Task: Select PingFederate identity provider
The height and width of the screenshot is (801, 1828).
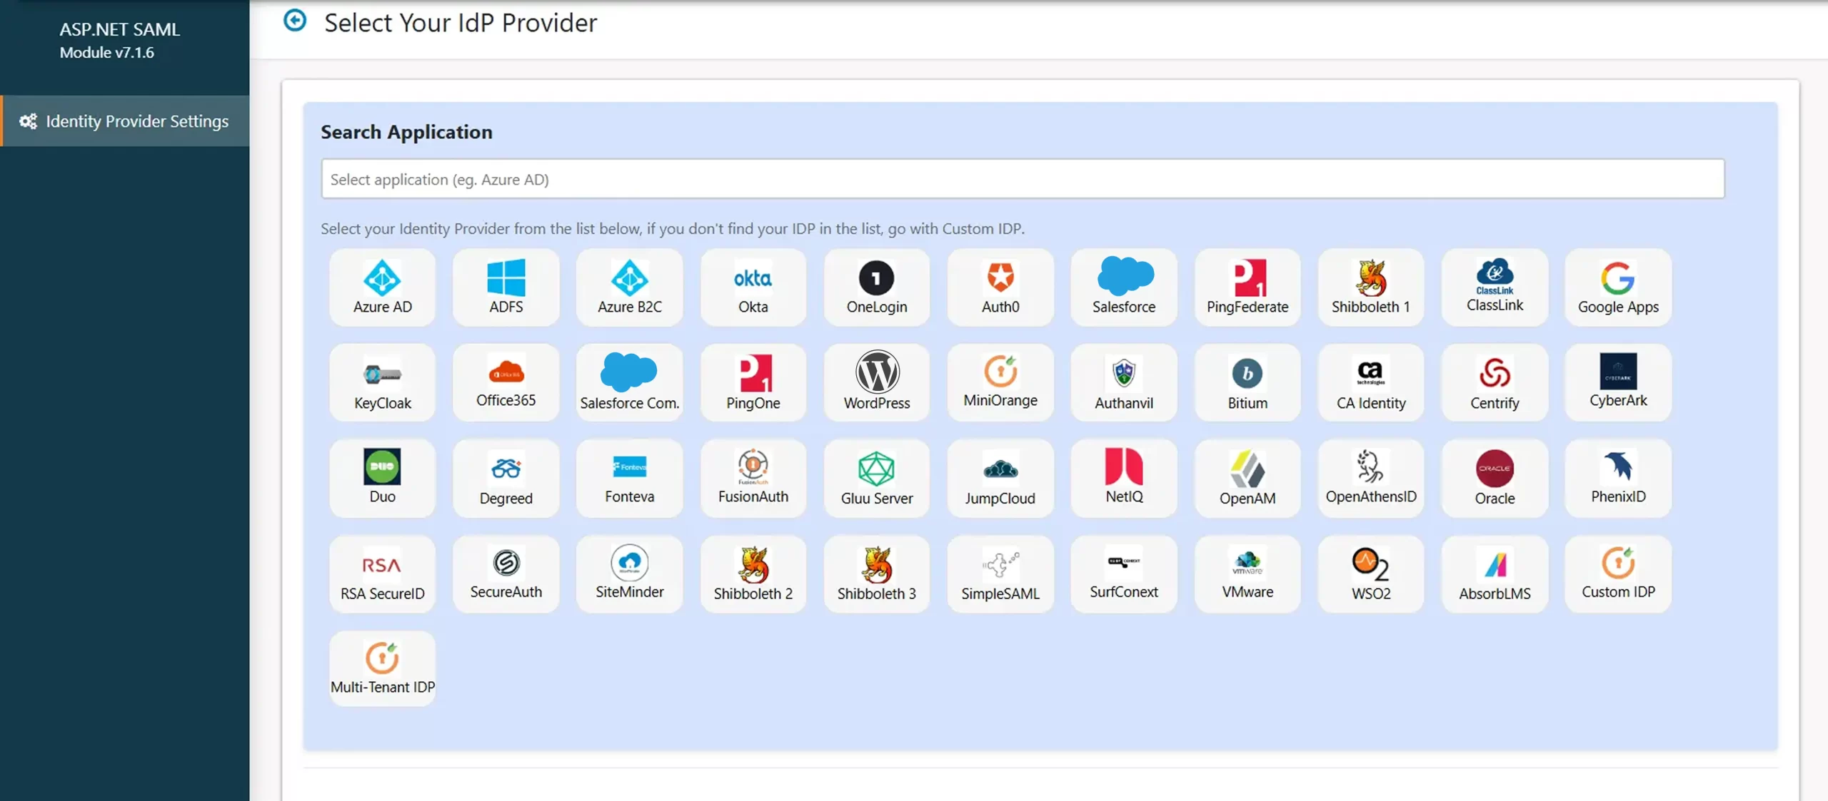Action: coord(1247,287)
